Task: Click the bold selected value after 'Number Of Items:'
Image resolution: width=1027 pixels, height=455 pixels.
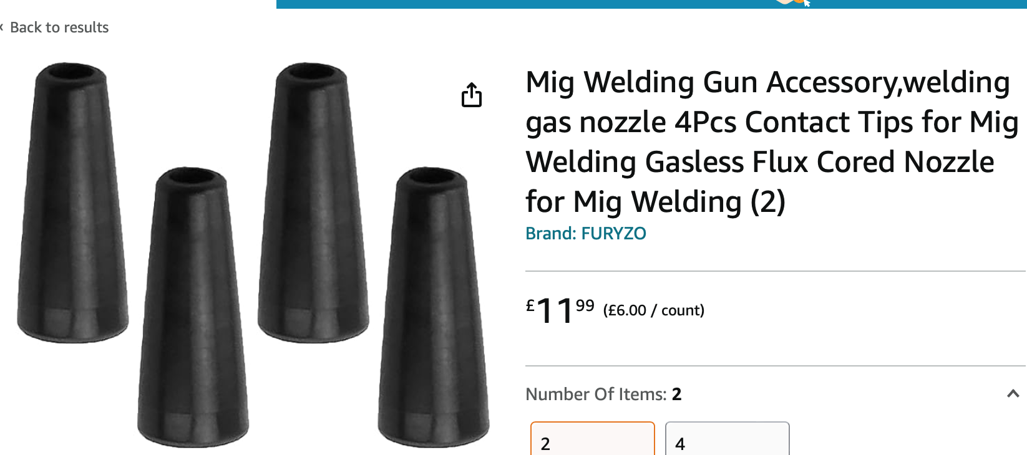Action: 677,394
